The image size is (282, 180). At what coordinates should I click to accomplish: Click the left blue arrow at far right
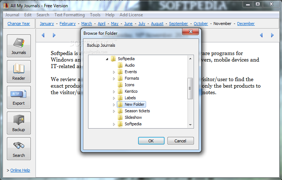[261, 35]
